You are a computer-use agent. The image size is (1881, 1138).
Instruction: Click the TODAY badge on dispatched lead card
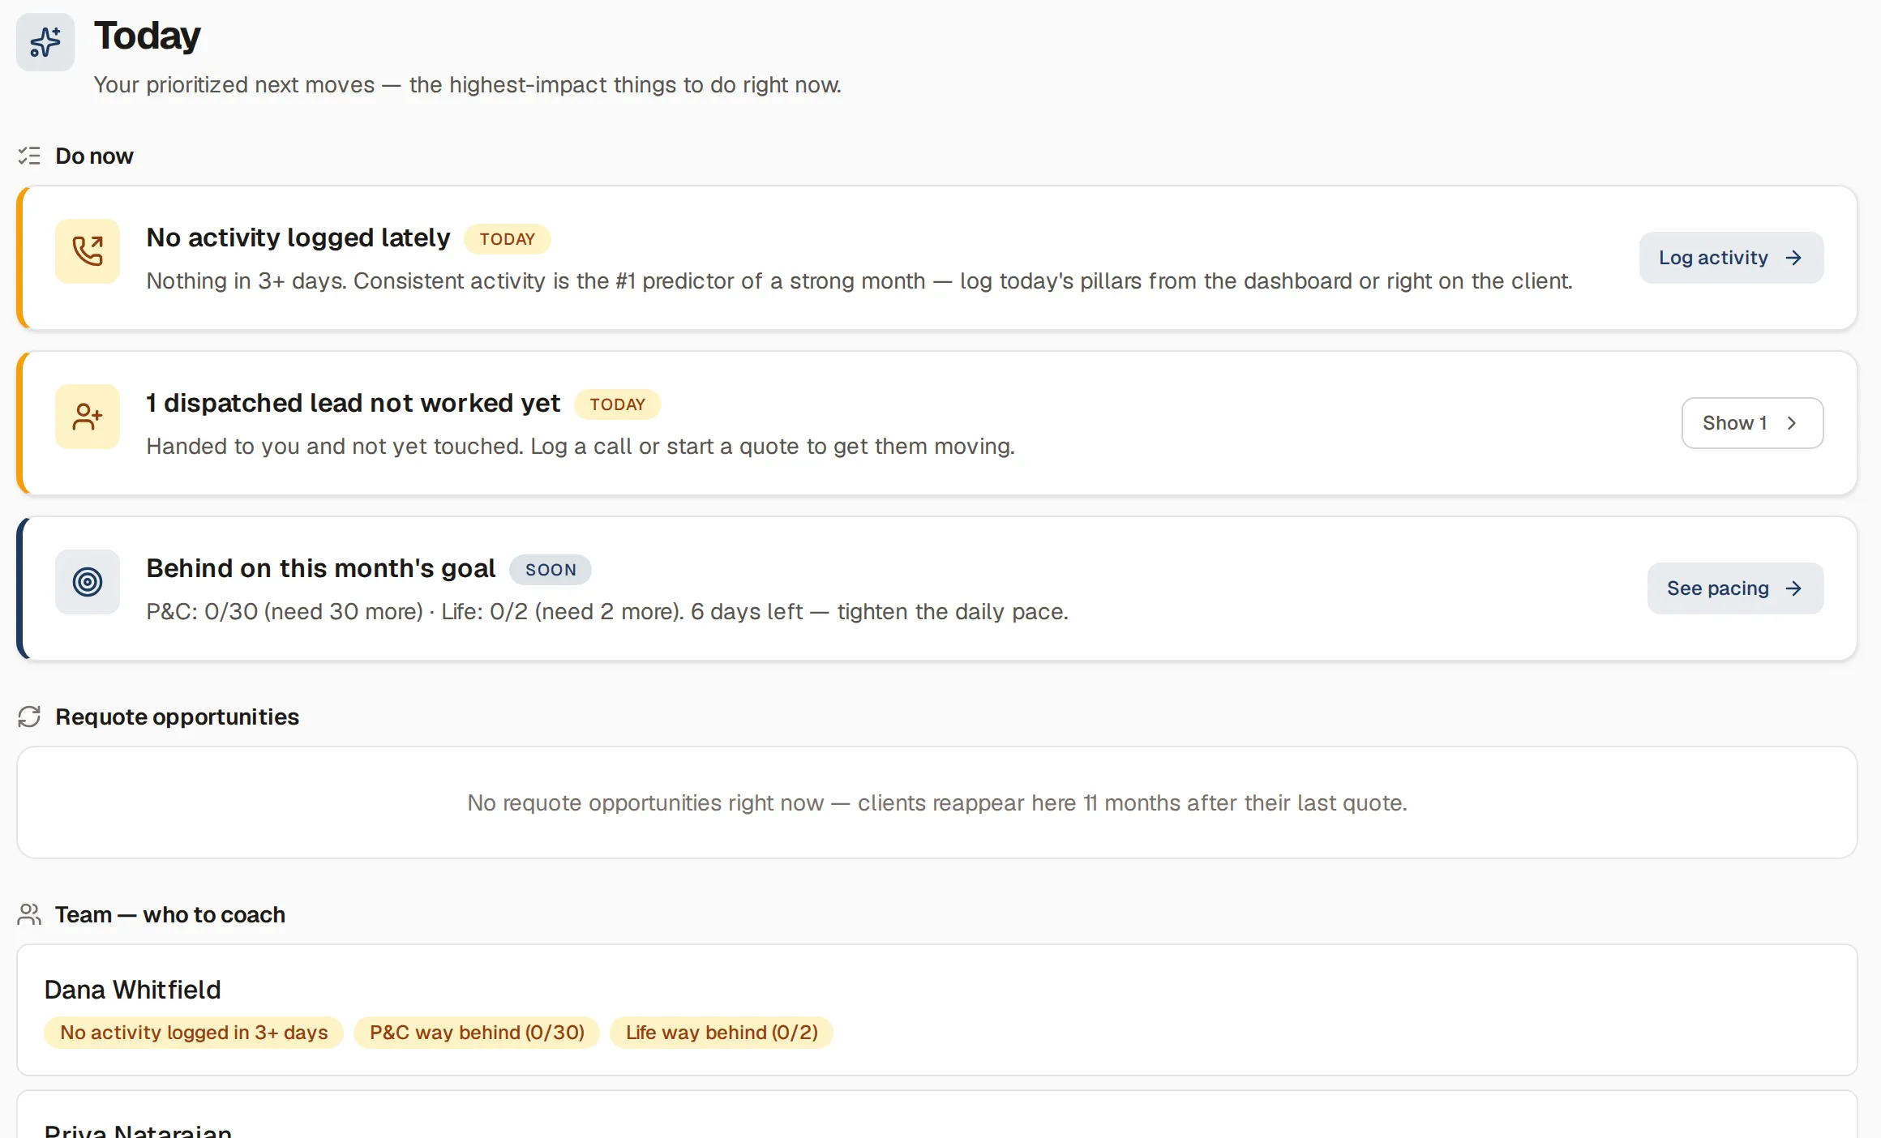click(618, 404)
